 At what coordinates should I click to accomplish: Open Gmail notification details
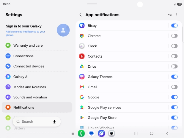pos(122,87)
